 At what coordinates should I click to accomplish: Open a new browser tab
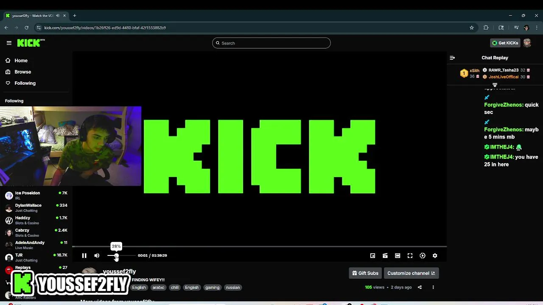pos(74,16)
